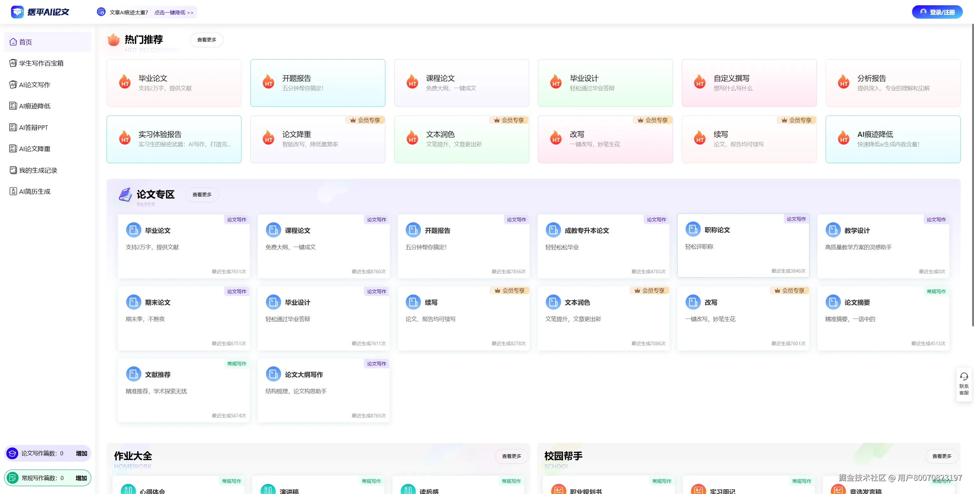Click the fire icon on 毕业论文 hot card
Screen dimensions: 974x494
click(125, 82)
